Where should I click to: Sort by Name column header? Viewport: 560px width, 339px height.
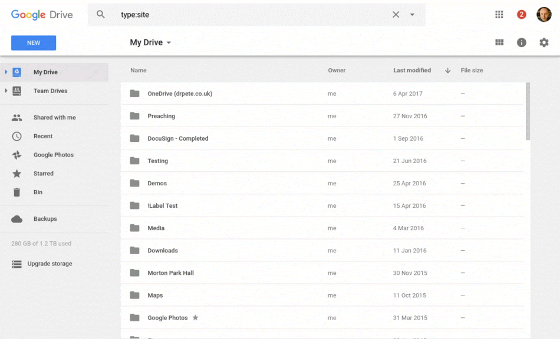138,70
